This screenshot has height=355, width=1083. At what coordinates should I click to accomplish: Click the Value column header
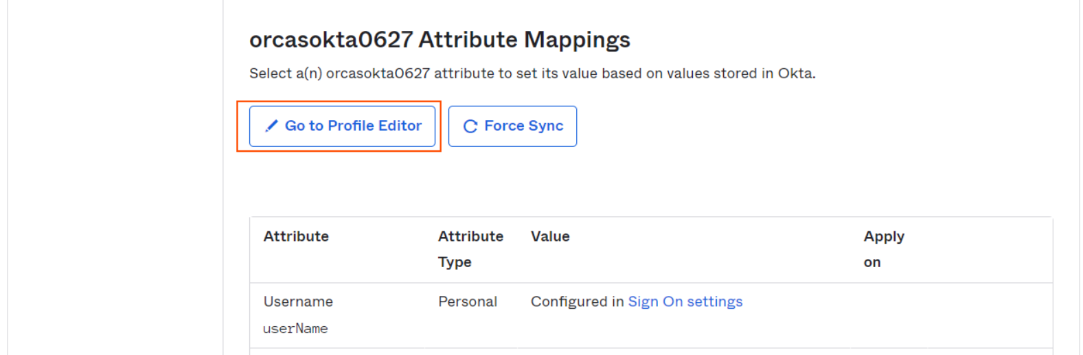[x=550, y=236]
